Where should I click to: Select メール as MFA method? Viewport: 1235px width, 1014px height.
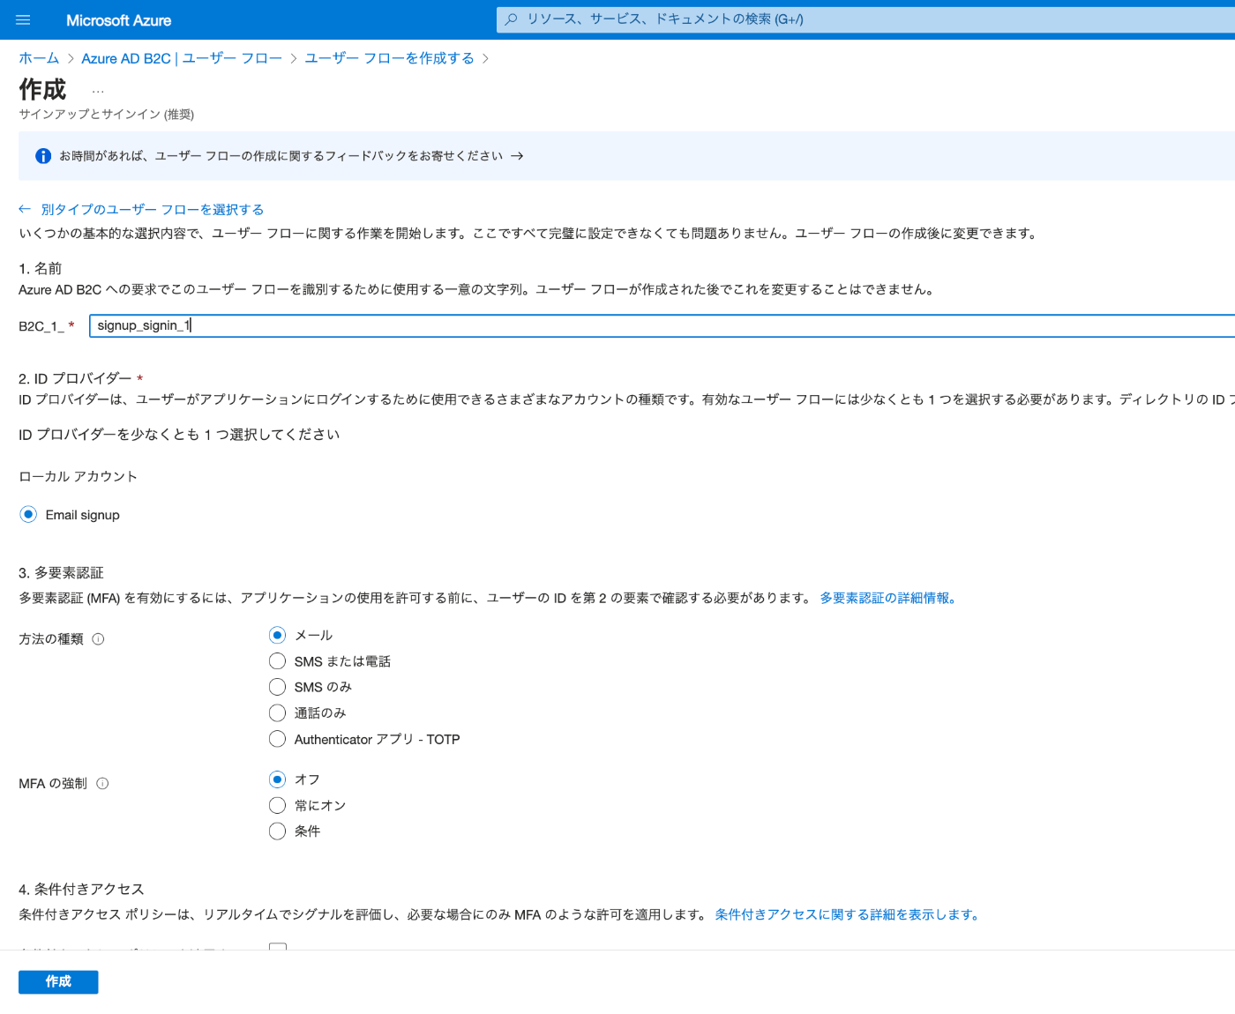pos(277,635)
